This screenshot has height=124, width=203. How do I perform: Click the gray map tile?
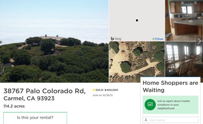(x=137, y=21)
